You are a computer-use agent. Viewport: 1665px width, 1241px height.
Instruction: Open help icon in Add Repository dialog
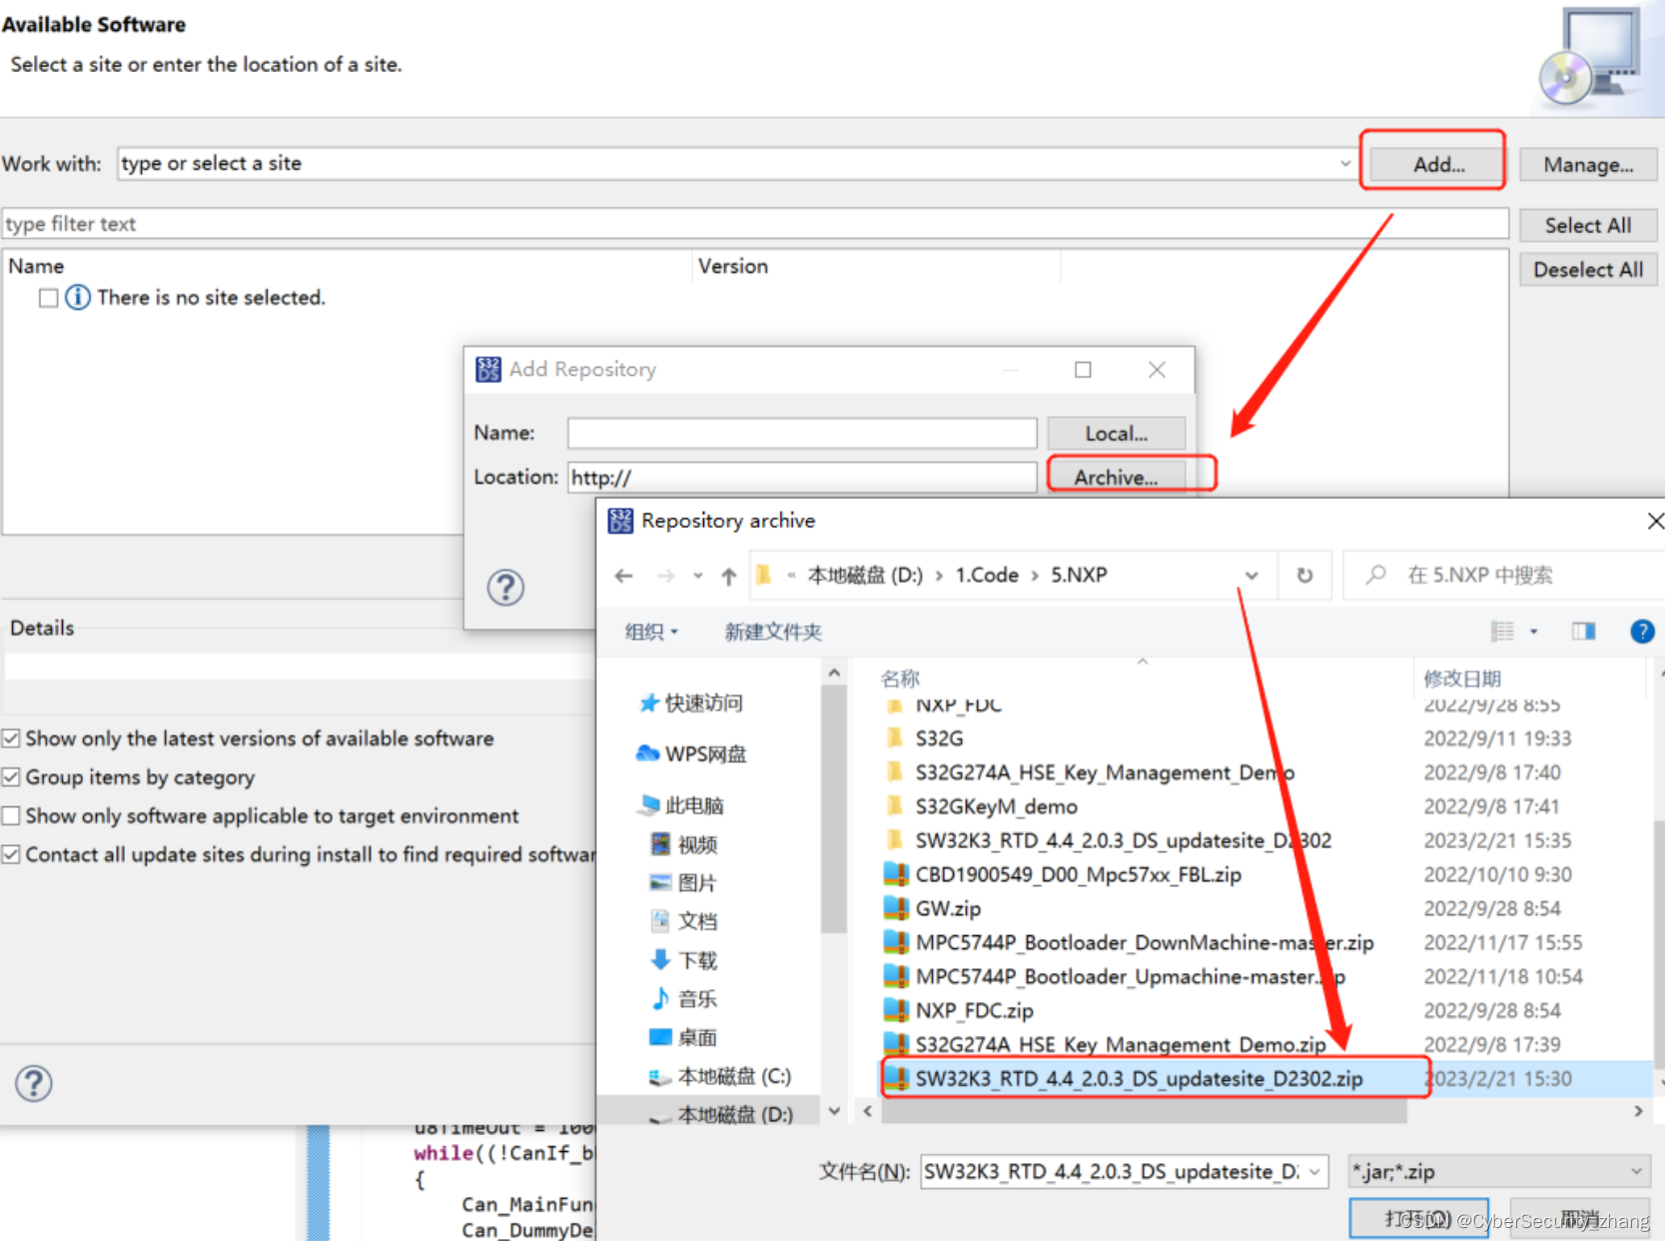pos(505,588)
